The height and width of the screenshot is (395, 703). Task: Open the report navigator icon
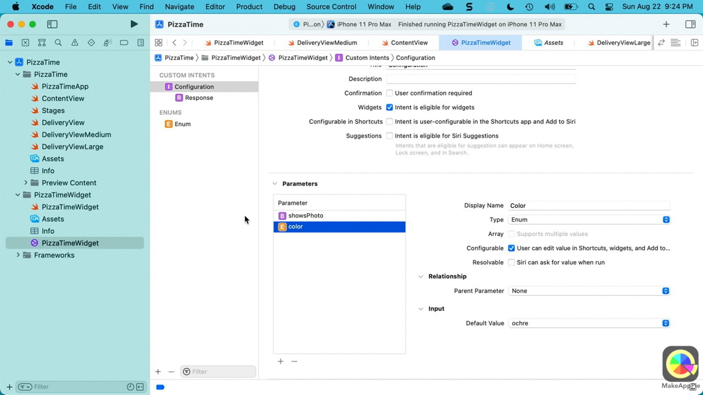(x=141, y=43)
